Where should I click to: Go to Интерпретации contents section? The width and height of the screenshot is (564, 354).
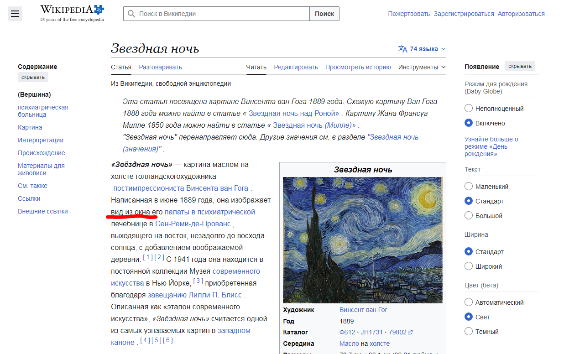41,140
